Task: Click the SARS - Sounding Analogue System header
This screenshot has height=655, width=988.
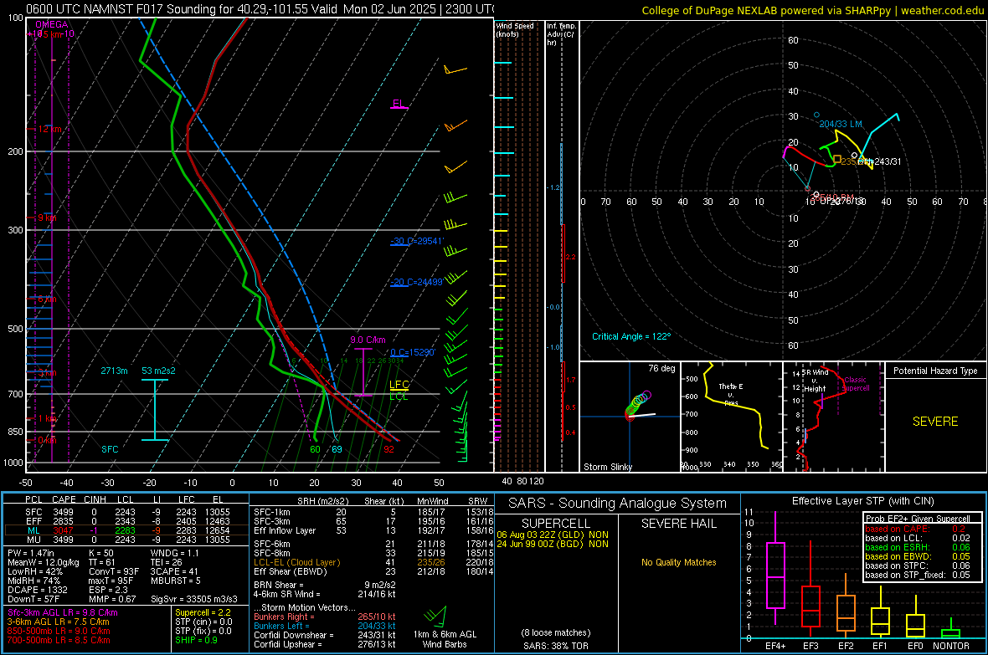Action: pos(618,504)
